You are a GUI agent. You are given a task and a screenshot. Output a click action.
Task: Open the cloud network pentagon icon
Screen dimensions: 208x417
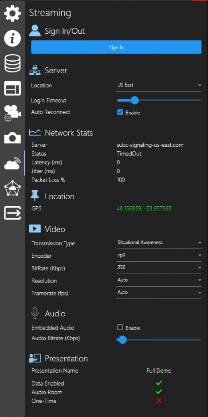pos(12,188)
